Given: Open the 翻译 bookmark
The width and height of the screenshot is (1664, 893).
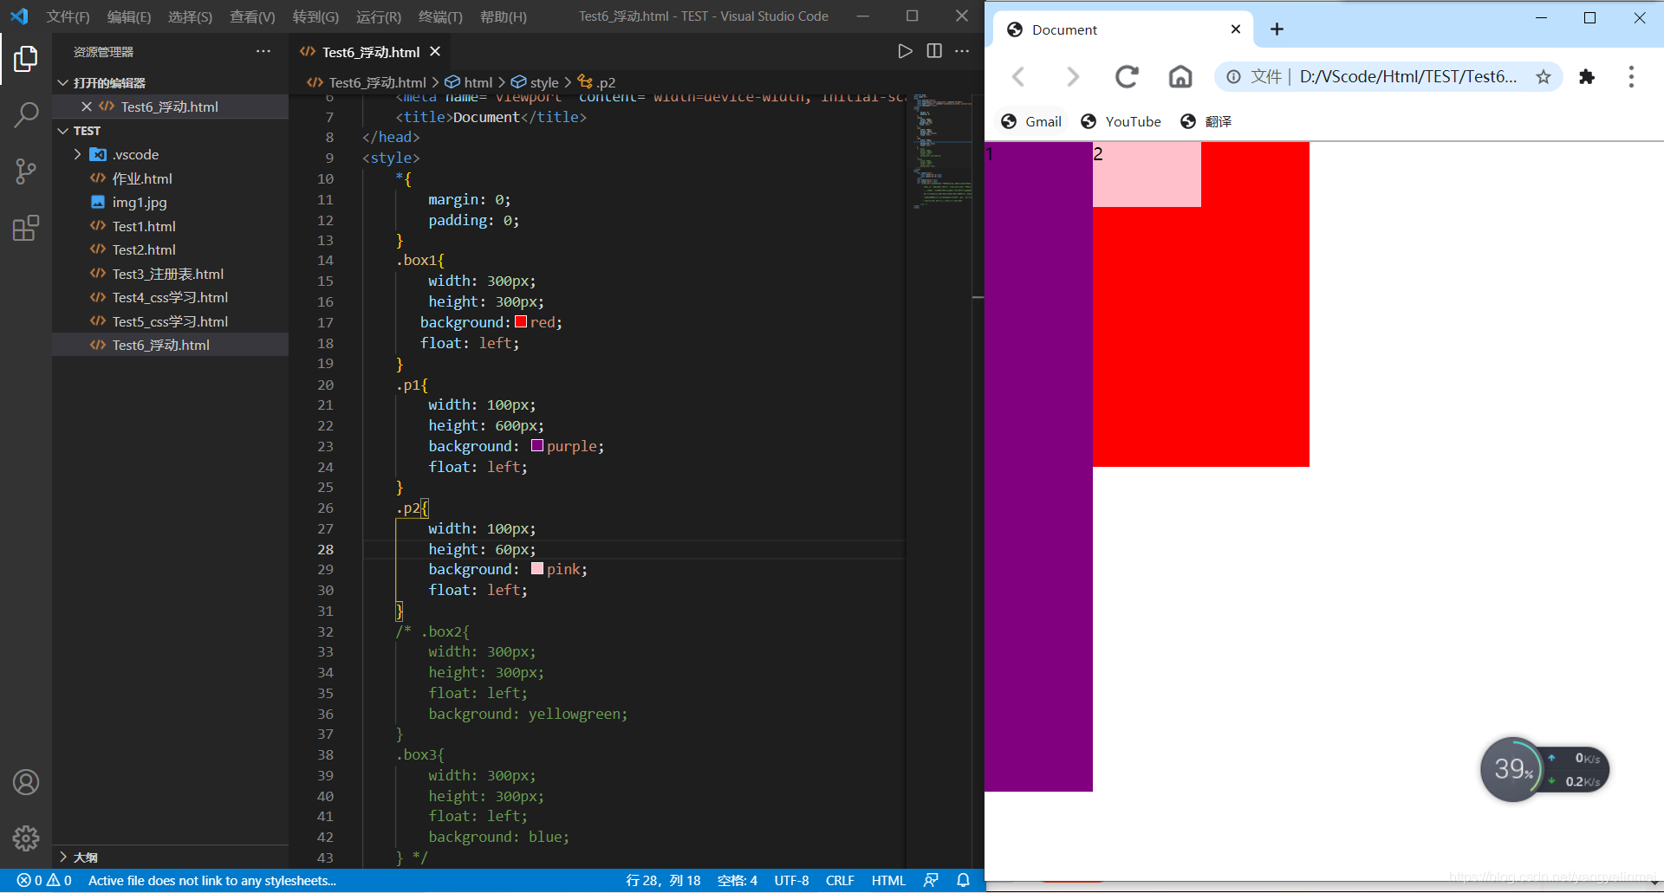Looking at the screenshot, I should tap(1206, 121).
